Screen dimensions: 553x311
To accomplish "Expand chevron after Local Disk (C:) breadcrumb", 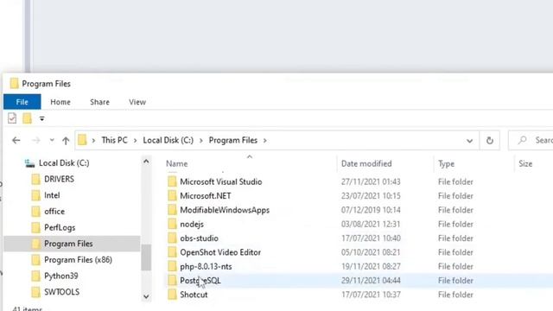I will click(x=201, y=140).
